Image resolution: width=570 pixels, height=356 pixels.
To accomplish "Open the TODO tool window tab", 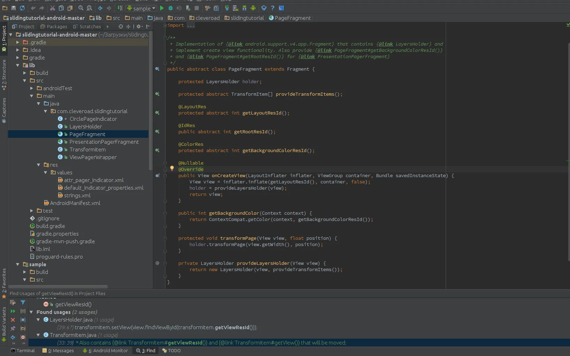I will coord(172,350).
